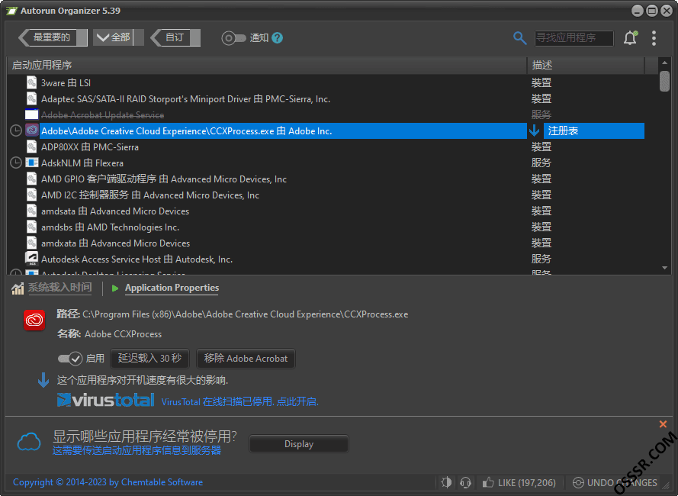Screen dimensions: 678x496
Task: Click the thumbs-up LIKE icon
Action: pyautogui.click(x=488, y=482)
